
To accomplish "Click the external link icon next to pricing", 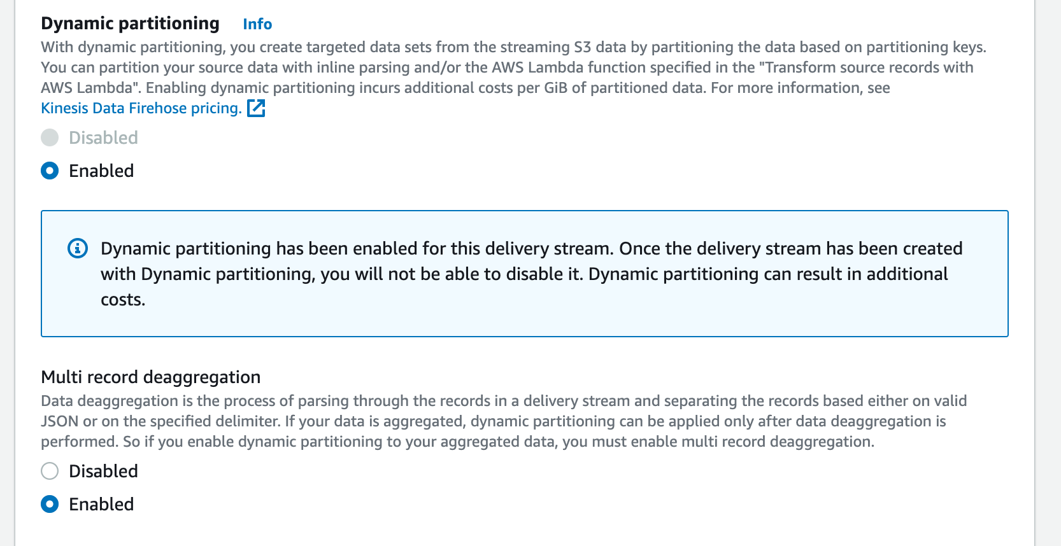I will [x=257, y=108].
